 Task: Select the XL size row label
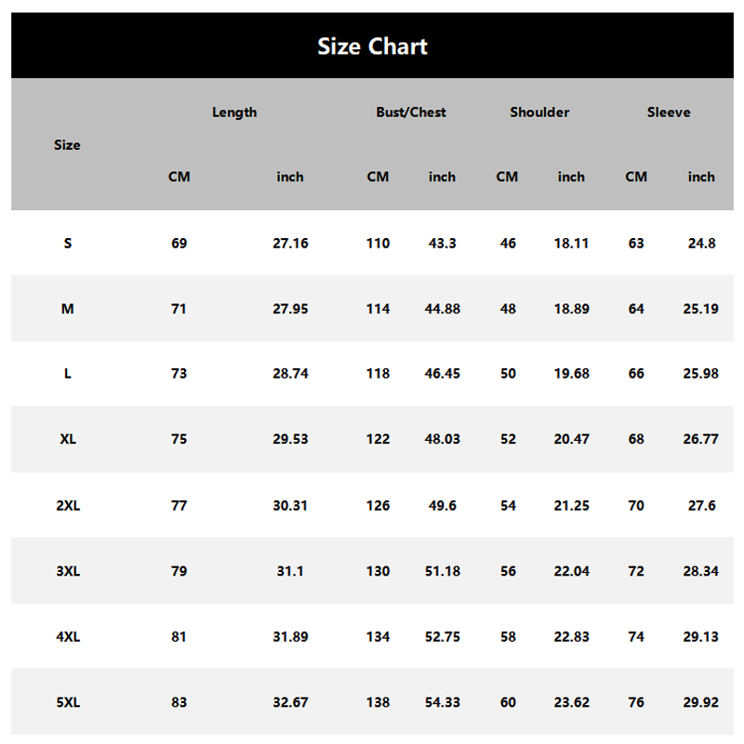[x=67, y=439]
